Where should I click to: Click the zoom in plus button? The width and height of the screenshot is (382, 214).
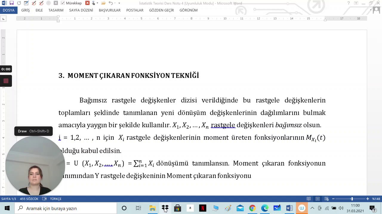click(368, 199)
